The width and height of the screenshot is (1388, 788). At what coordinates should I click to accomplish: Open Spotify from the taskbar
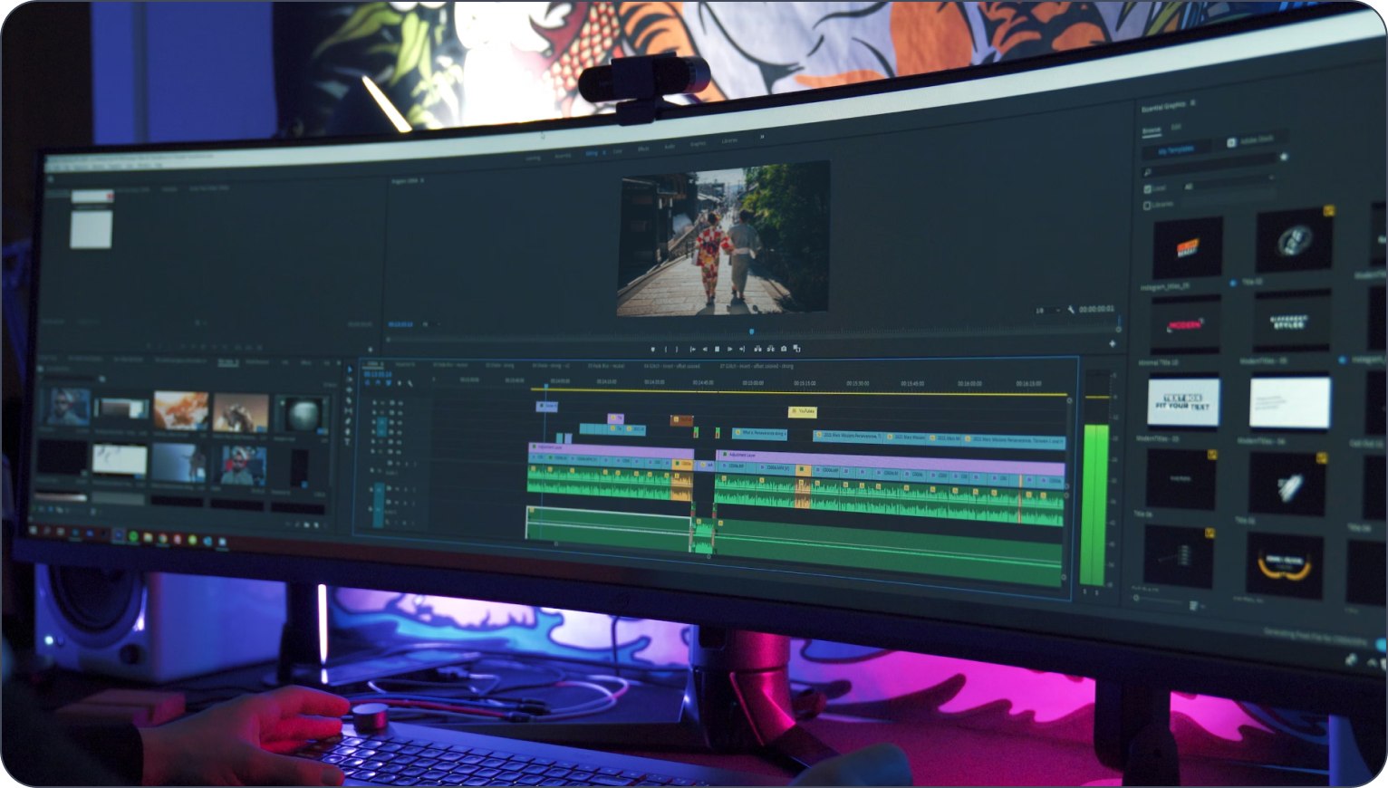click(x=133, y=537)
